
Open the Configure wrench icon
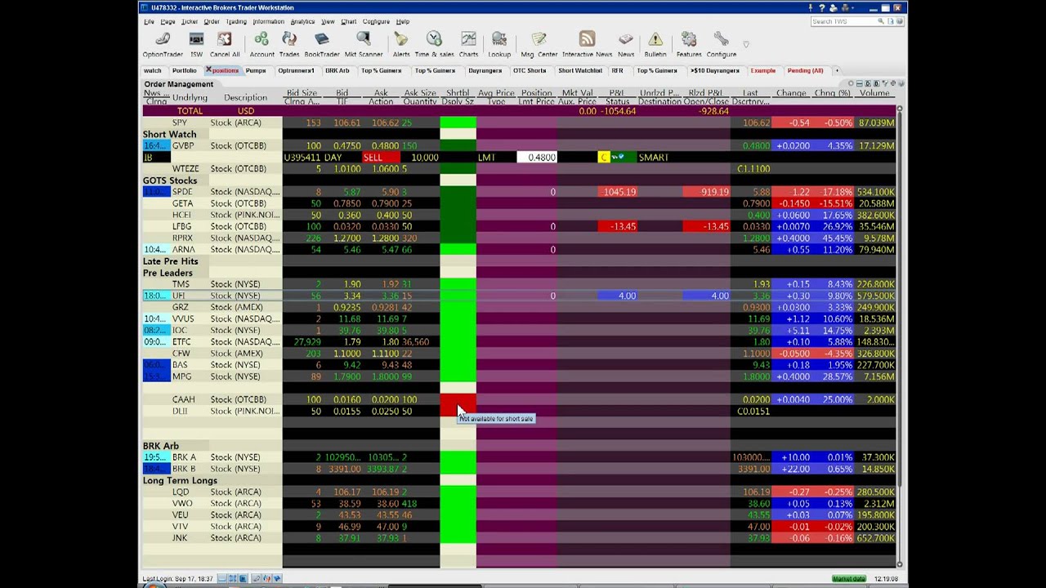point(721,45)
